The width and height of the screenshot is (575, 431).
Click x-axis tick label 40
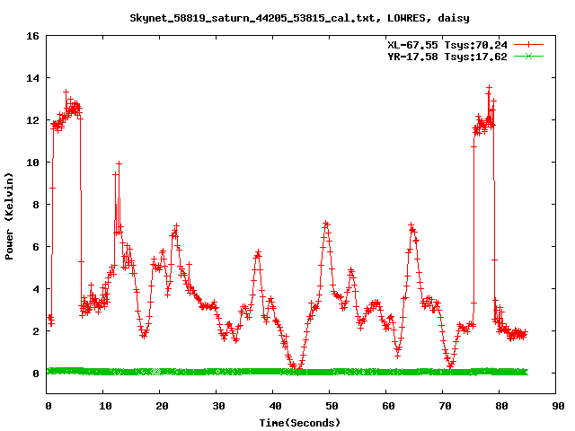coord(275,406)
